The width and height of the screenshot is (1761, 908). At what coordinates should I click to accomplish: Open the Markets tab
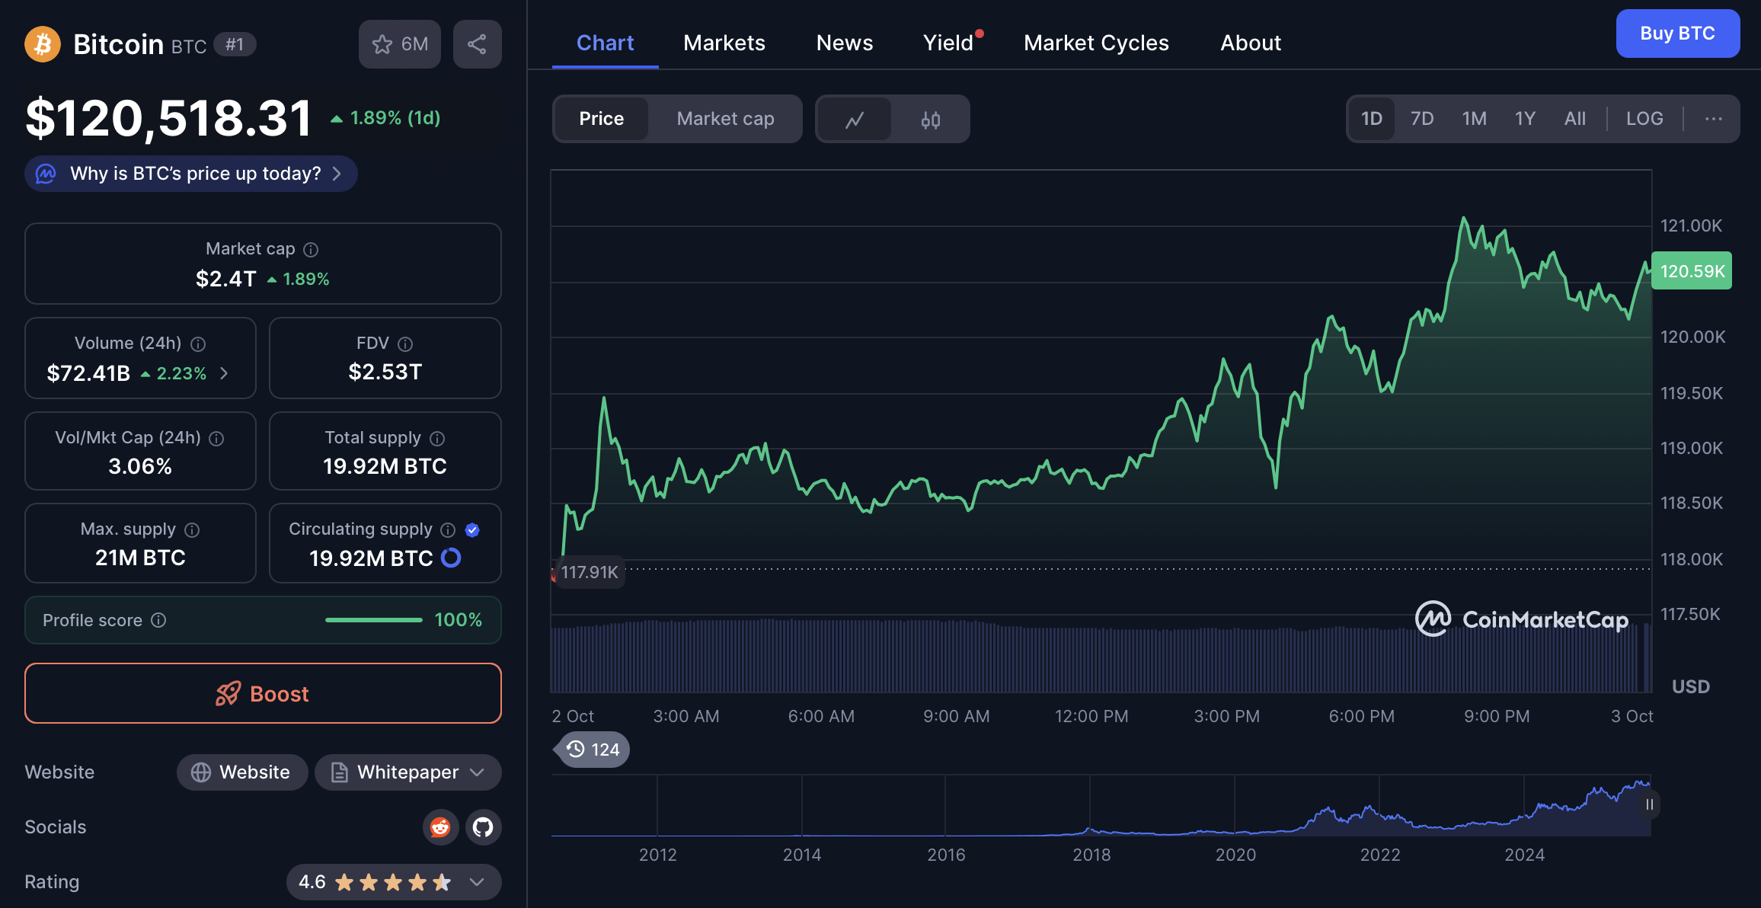[x=724, y=43]
